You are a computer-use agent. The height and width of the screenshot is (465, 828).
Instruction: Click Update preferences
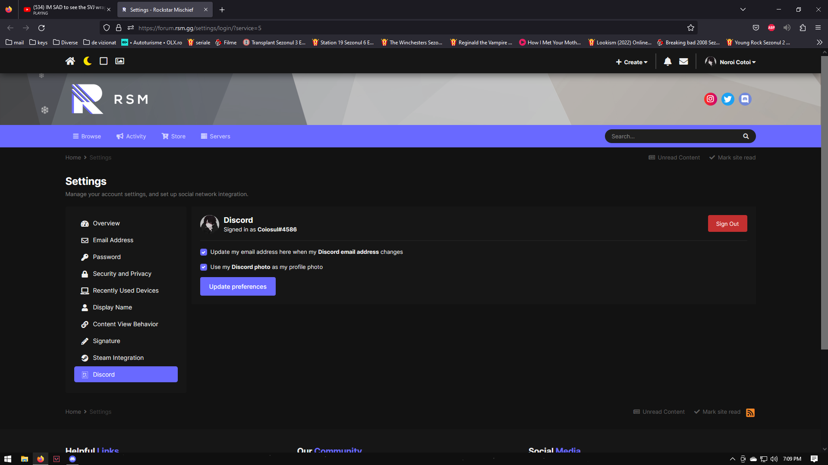pyautogui.click(x=237, y=286)
